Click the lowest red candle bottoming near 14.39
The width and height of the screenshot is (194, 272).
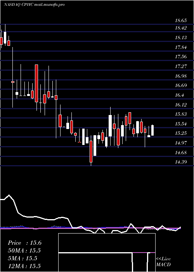click(91, 152)
